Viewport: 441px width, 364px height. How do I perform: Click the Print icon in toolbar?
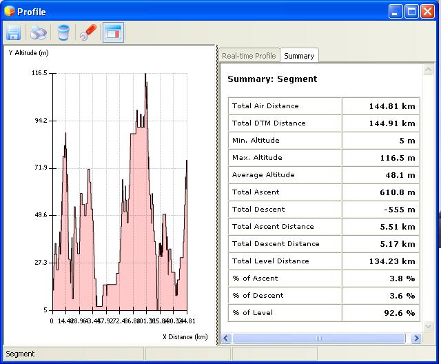39,32
